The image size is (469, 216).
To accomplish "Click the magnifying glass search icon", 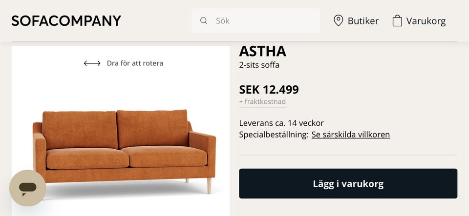I will [x=204, y=21].
